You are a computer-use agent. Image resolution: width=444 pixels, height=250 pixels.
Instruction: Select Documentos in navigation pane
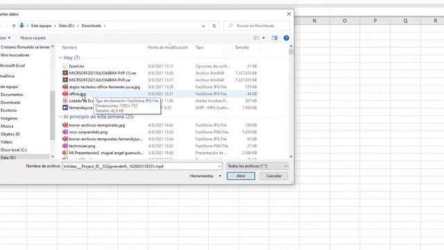tap(12, 94)
